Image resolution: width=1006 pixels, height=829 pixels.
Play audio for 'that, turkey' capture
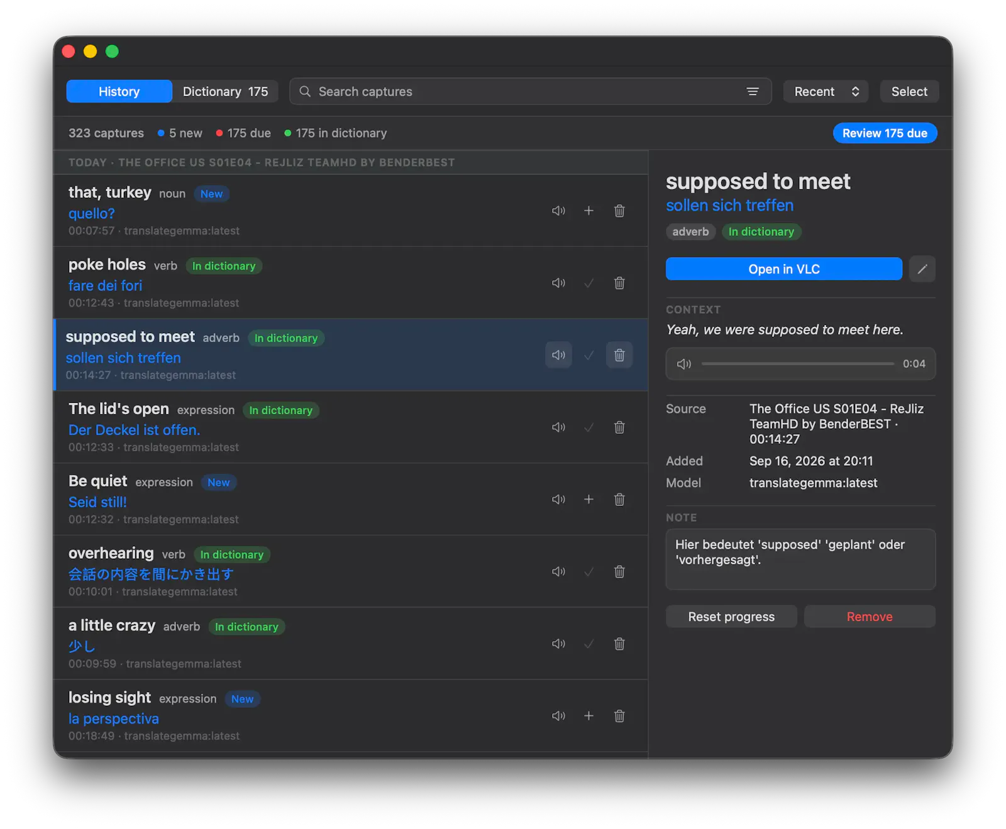click(558, 211)
